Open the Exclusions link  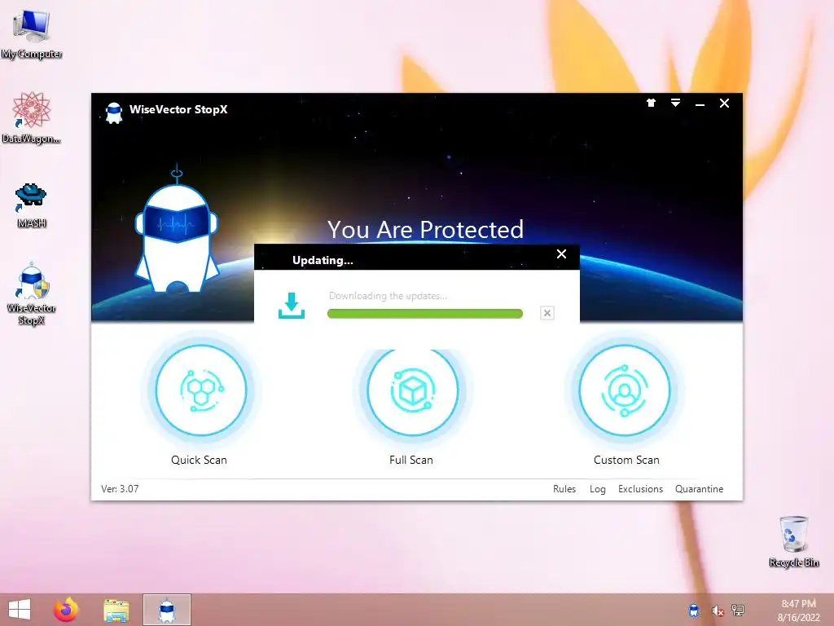tap(640, 489)
